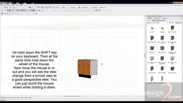Click the grid array icon on third toolbar

(x=2, y=13)
